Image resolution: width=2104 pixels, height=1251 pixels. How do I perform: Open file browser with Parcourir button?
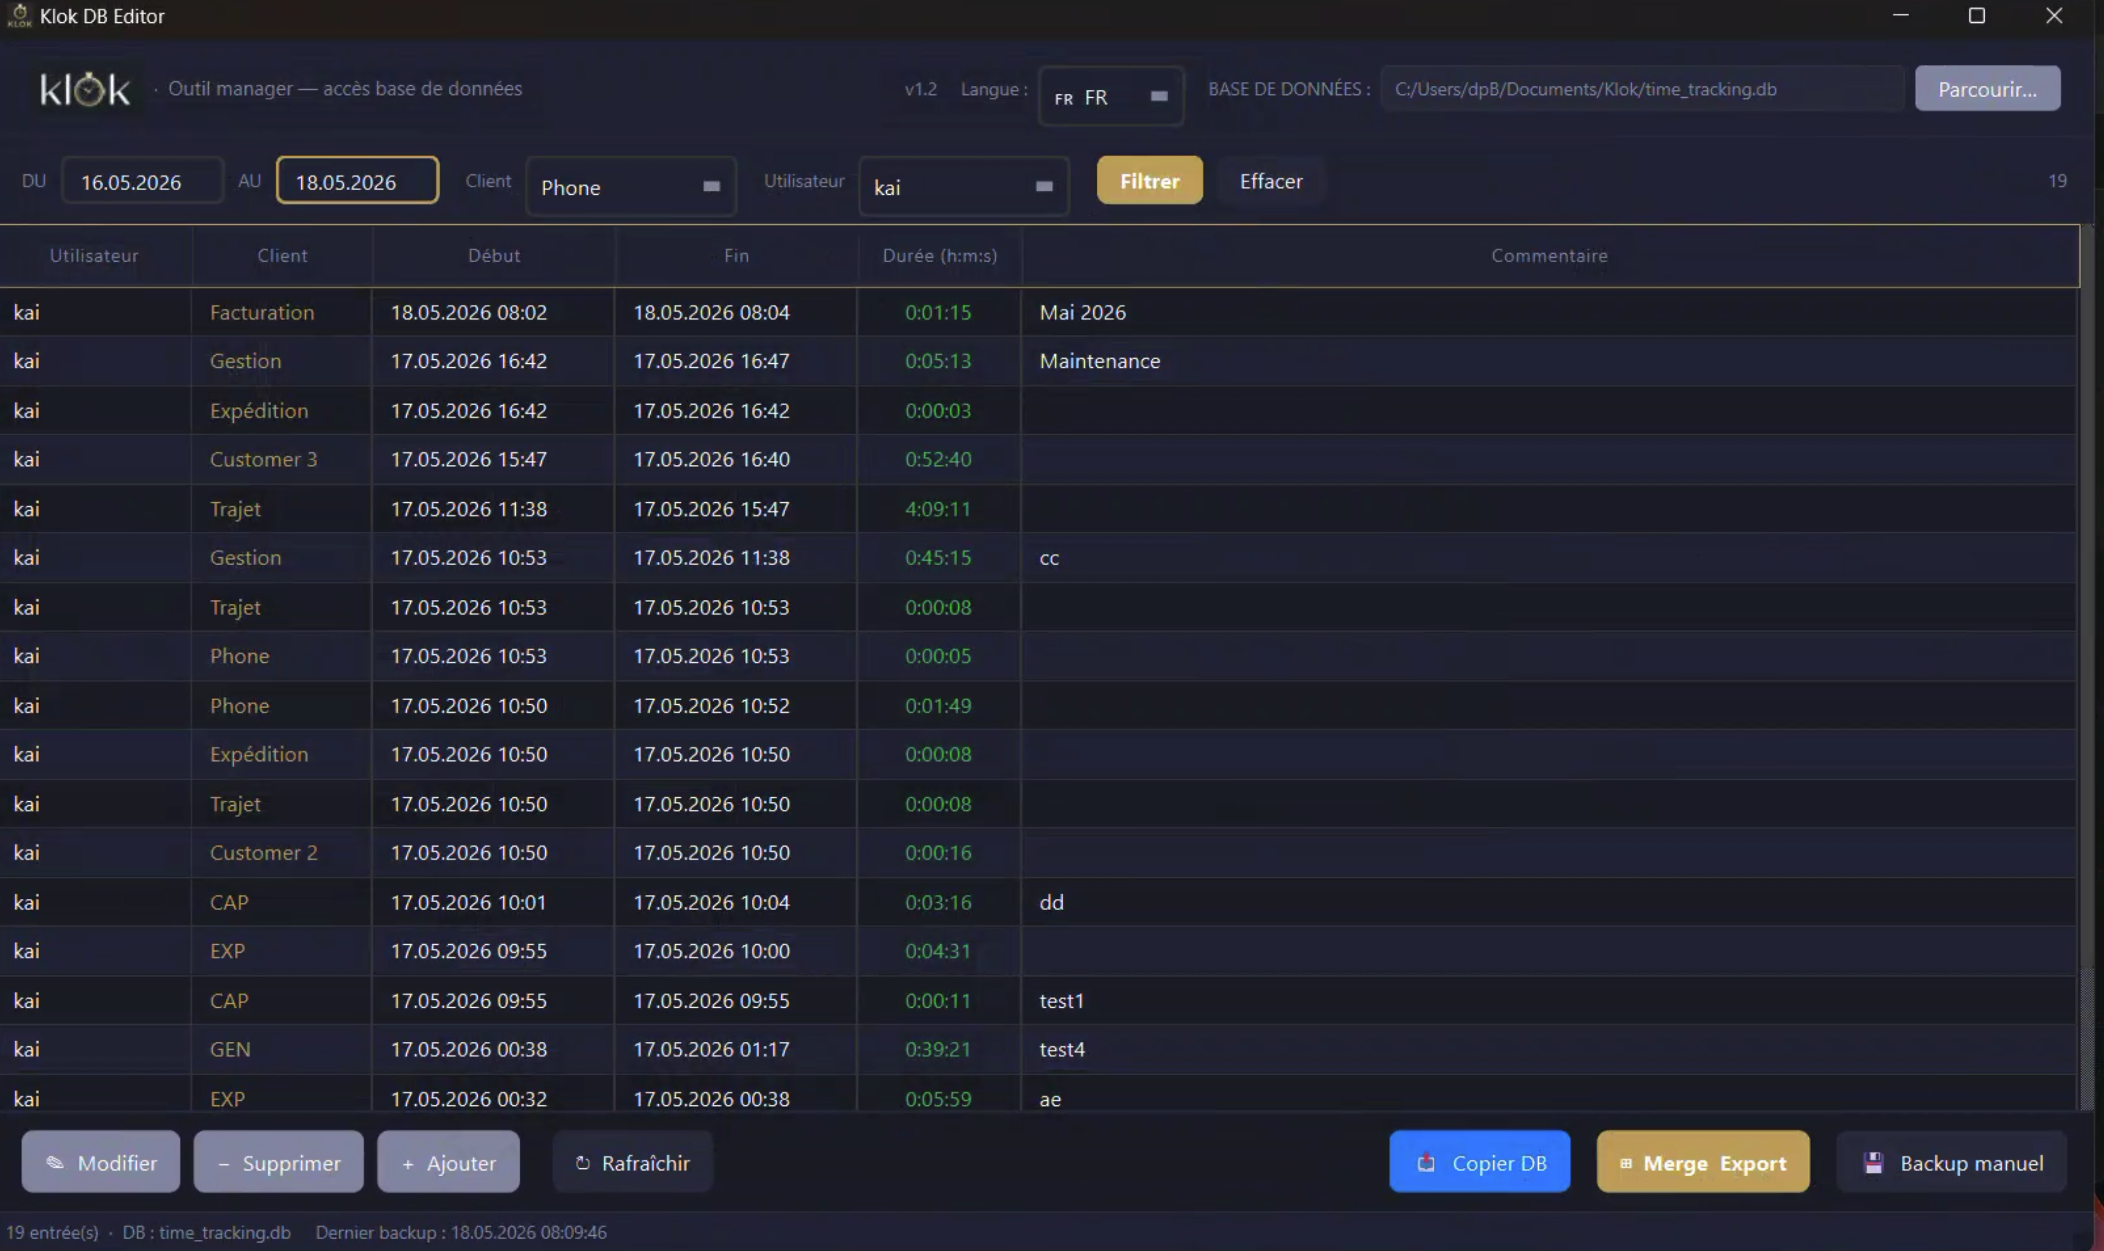point(1988,89)
